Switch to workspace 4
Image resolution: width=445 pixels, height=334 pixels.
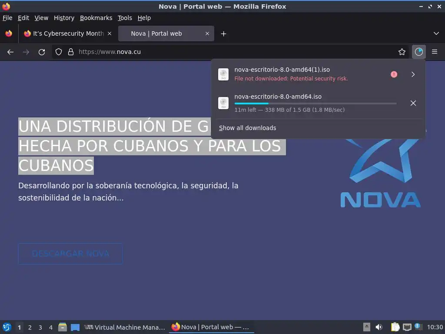[51, 327]
